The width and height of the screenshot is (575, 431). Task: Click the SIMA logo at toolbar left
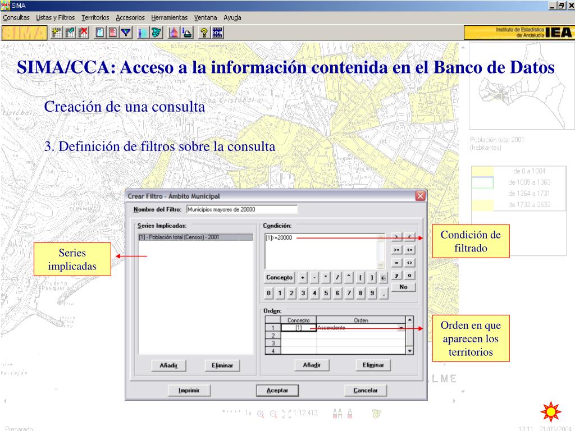click(24, 33)
